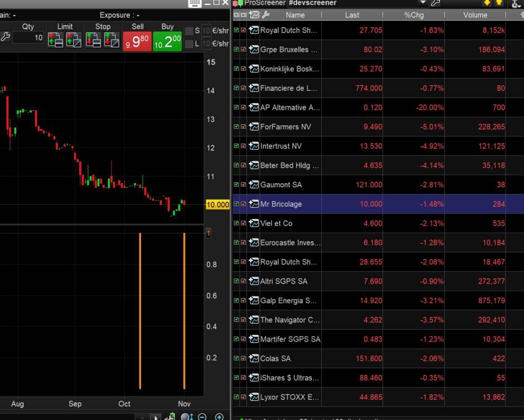The image size is (524, 420).
Task: Click the L €/shr value field
Action: point(206,44)
